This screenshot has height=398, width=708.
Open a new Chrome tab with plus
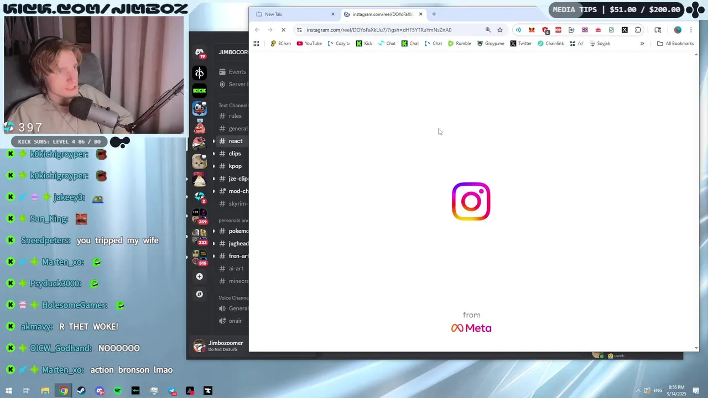coord(434,14)
